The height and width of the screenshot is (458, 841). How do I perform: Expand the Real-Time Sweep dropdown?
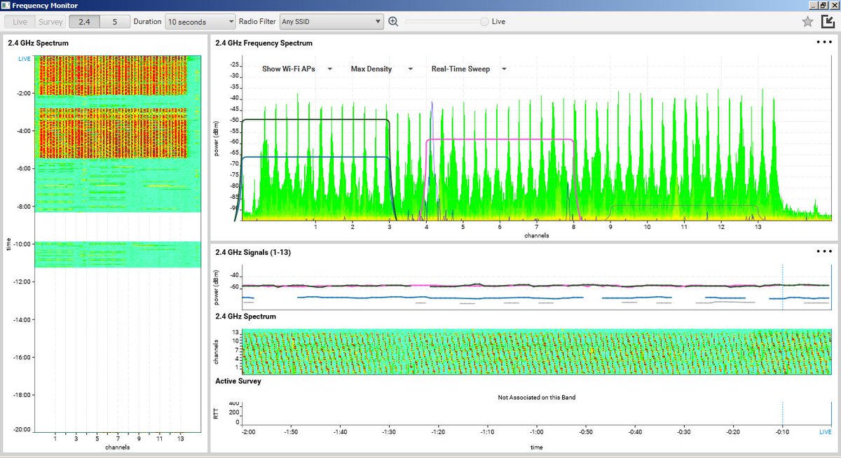[x=469, y=69]
